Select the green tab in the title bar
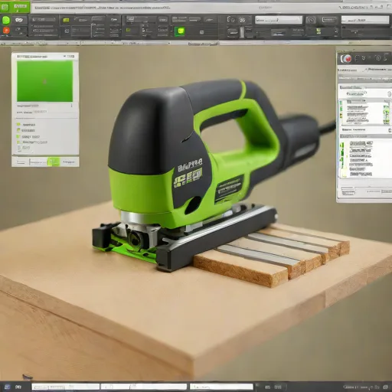 (x=15, y=7)
